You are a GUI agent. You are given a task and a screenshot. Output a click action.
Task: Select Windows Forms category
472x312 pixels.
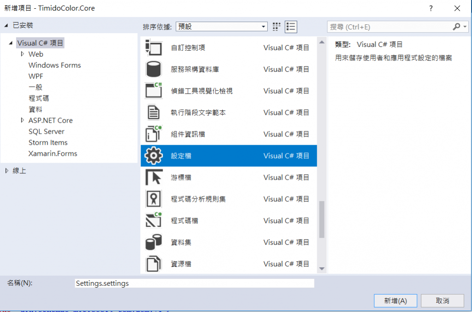tap(54, 65)
